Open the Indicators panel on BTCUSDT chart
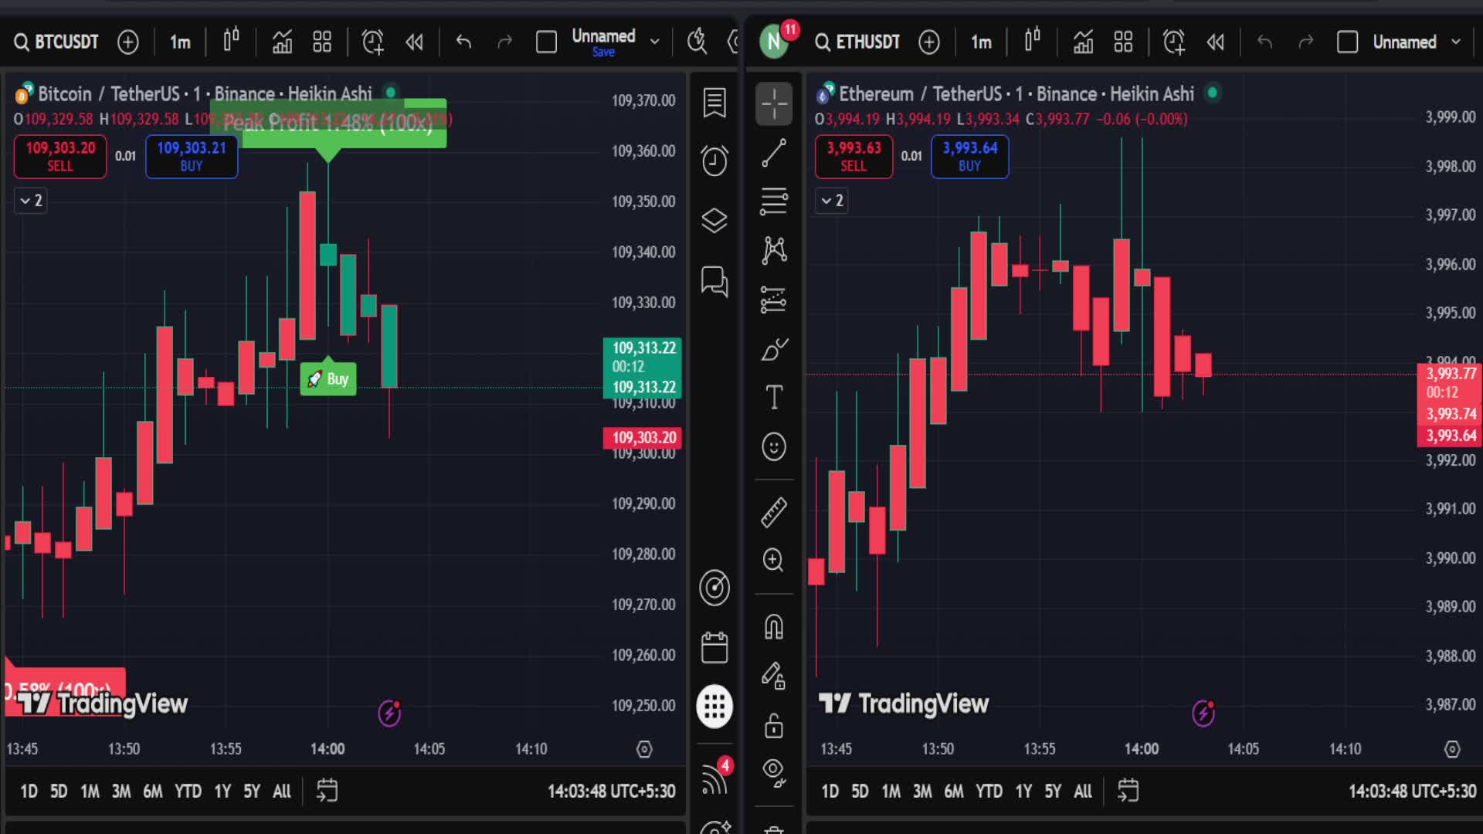Viewport: 1483px width, 834px height. pyautogui.click(x=282, y=42)
